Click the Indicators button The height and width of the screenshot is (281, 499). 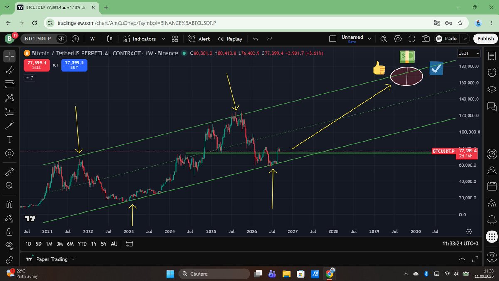click(140, 39)
